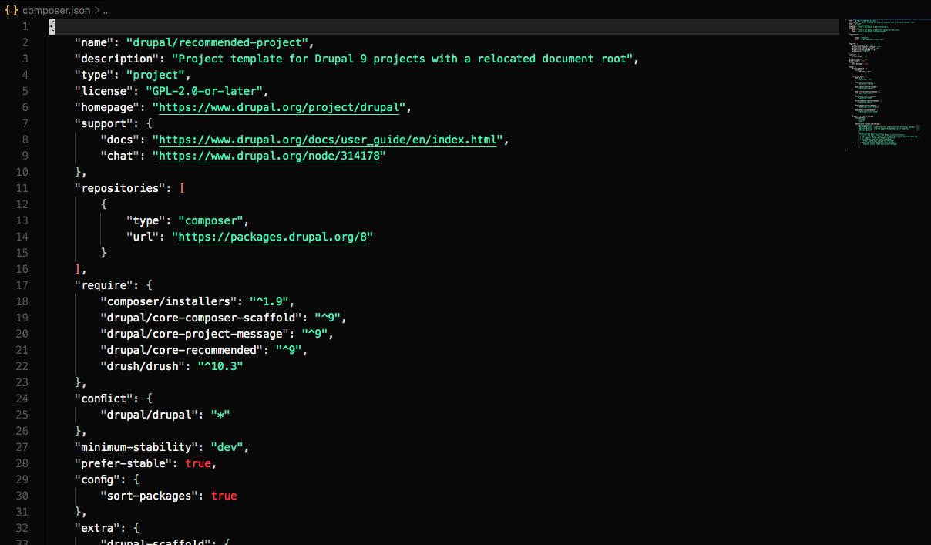Image resolution: width=931 pixels, height=545 pixels.
Task: Click line number 1 in gutter
Action: click(x=25, y=26)
